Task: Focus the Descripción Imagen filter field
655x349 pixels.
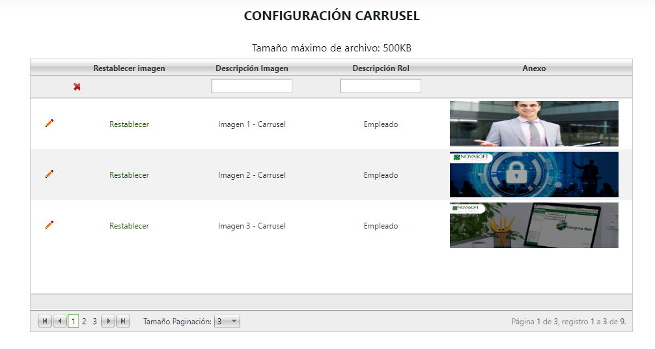Action: click(252, 86)
